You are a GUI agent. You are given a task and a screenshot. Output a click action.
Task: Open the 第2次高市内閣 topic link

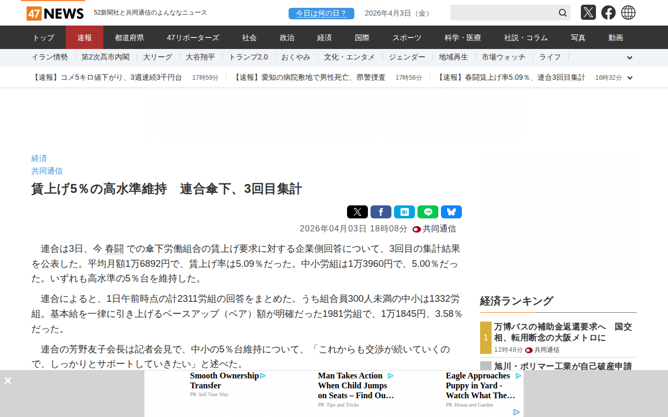tap(105, 57)
